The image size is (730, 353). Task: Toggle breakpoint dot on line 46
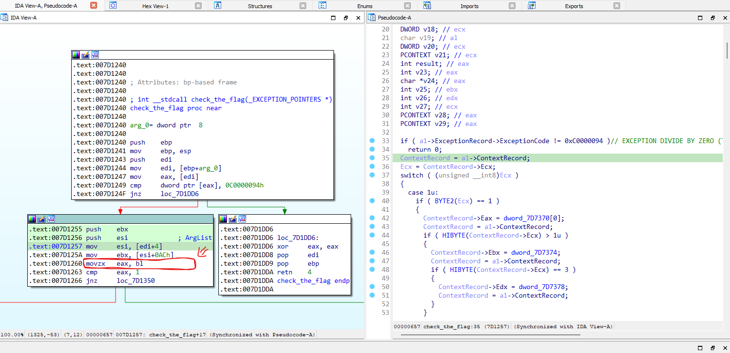click(372, 252)
